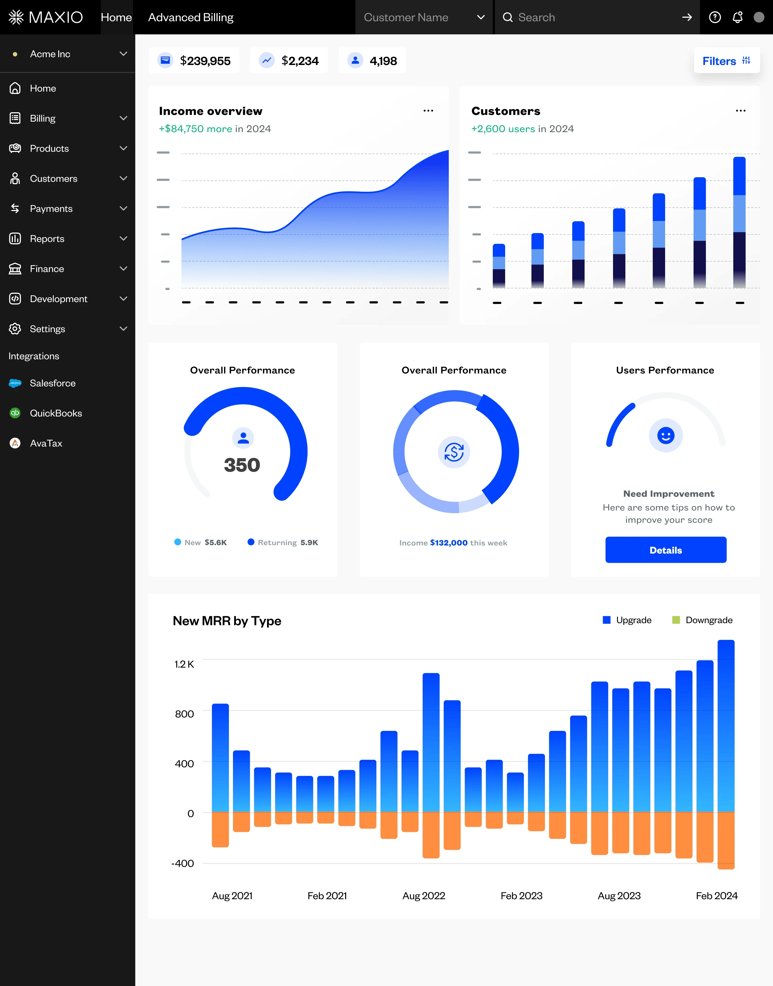Click the Maxio logo
The image size is (773, 986).
tap(46, 17)
